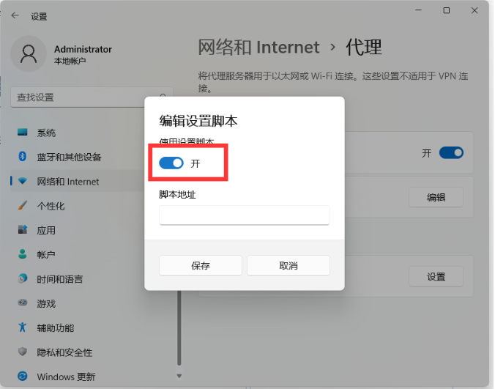Click the 查找设置 search box
Viewport: 495px width, 389px height.
(x=92, y=97)
